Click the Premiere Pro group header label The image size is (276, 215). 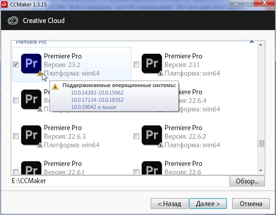point(31,42)
